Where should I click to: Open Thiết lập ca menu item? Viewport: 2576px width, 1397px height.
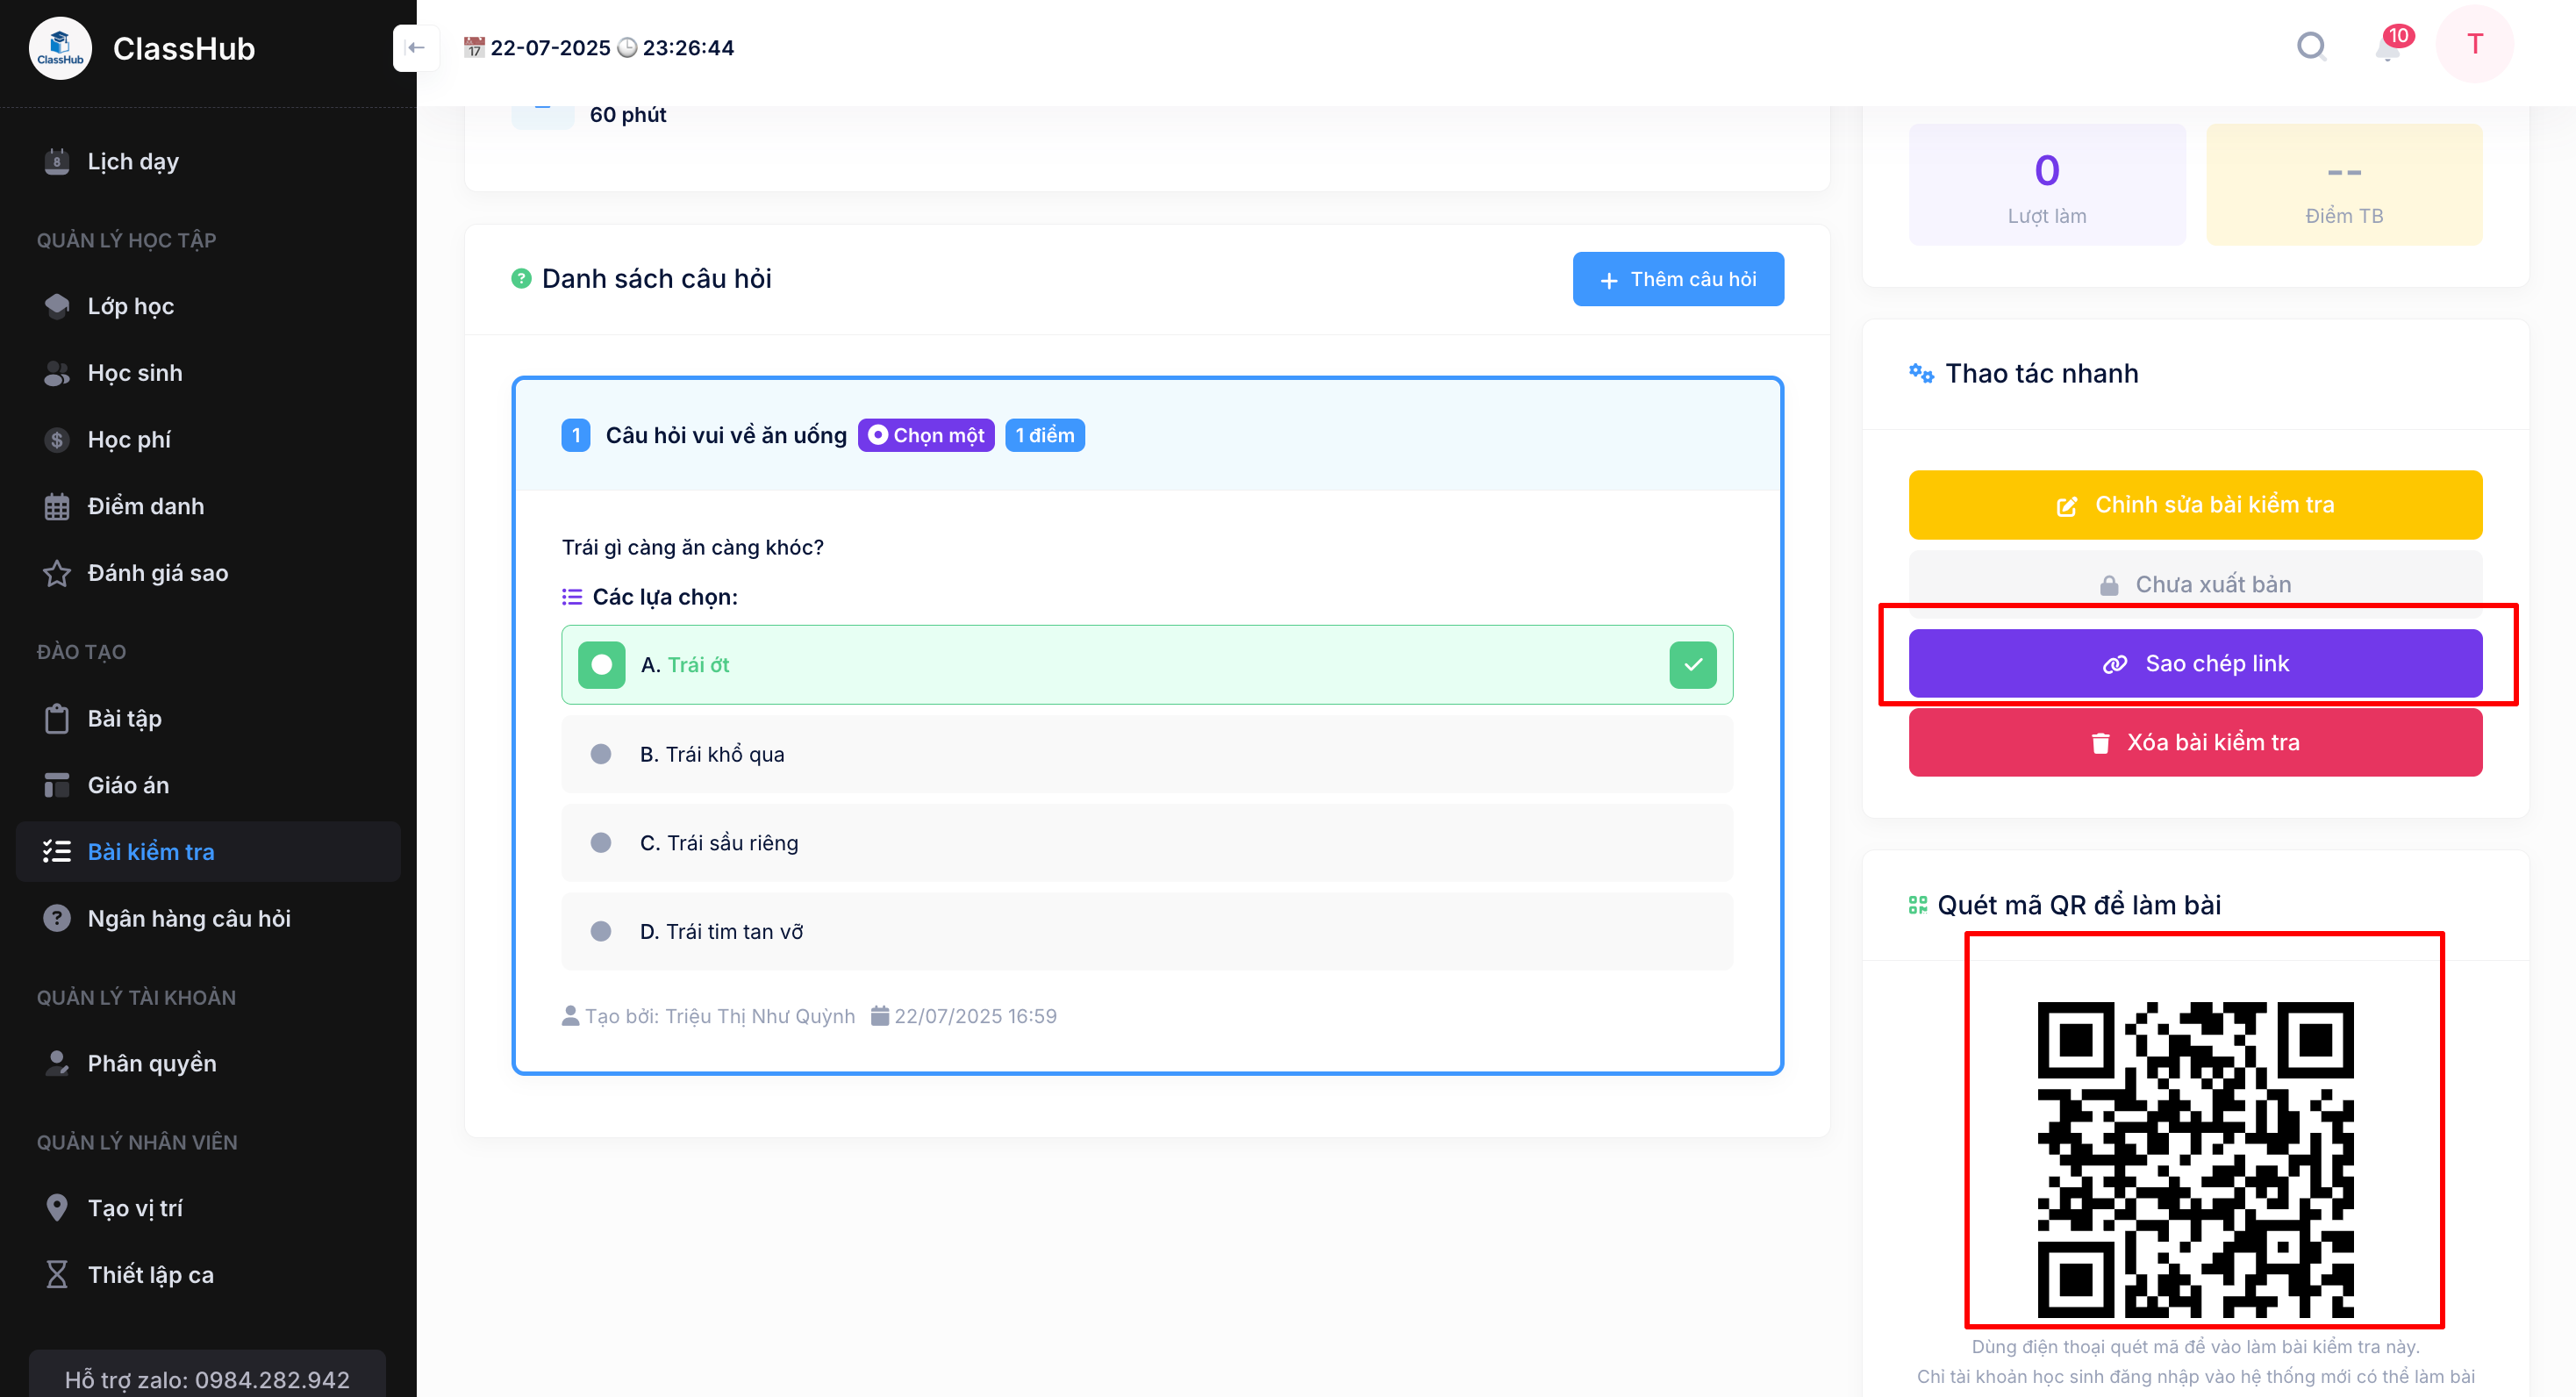(x=208, y=1275)
